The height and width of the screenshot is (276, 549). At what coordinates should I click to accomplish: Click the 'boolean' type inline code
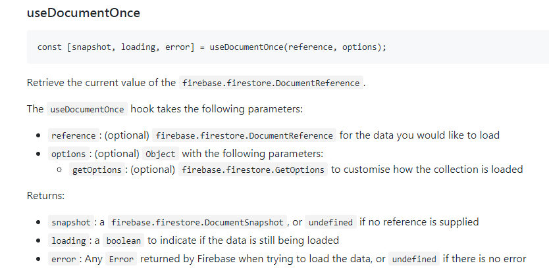point(123,241)
